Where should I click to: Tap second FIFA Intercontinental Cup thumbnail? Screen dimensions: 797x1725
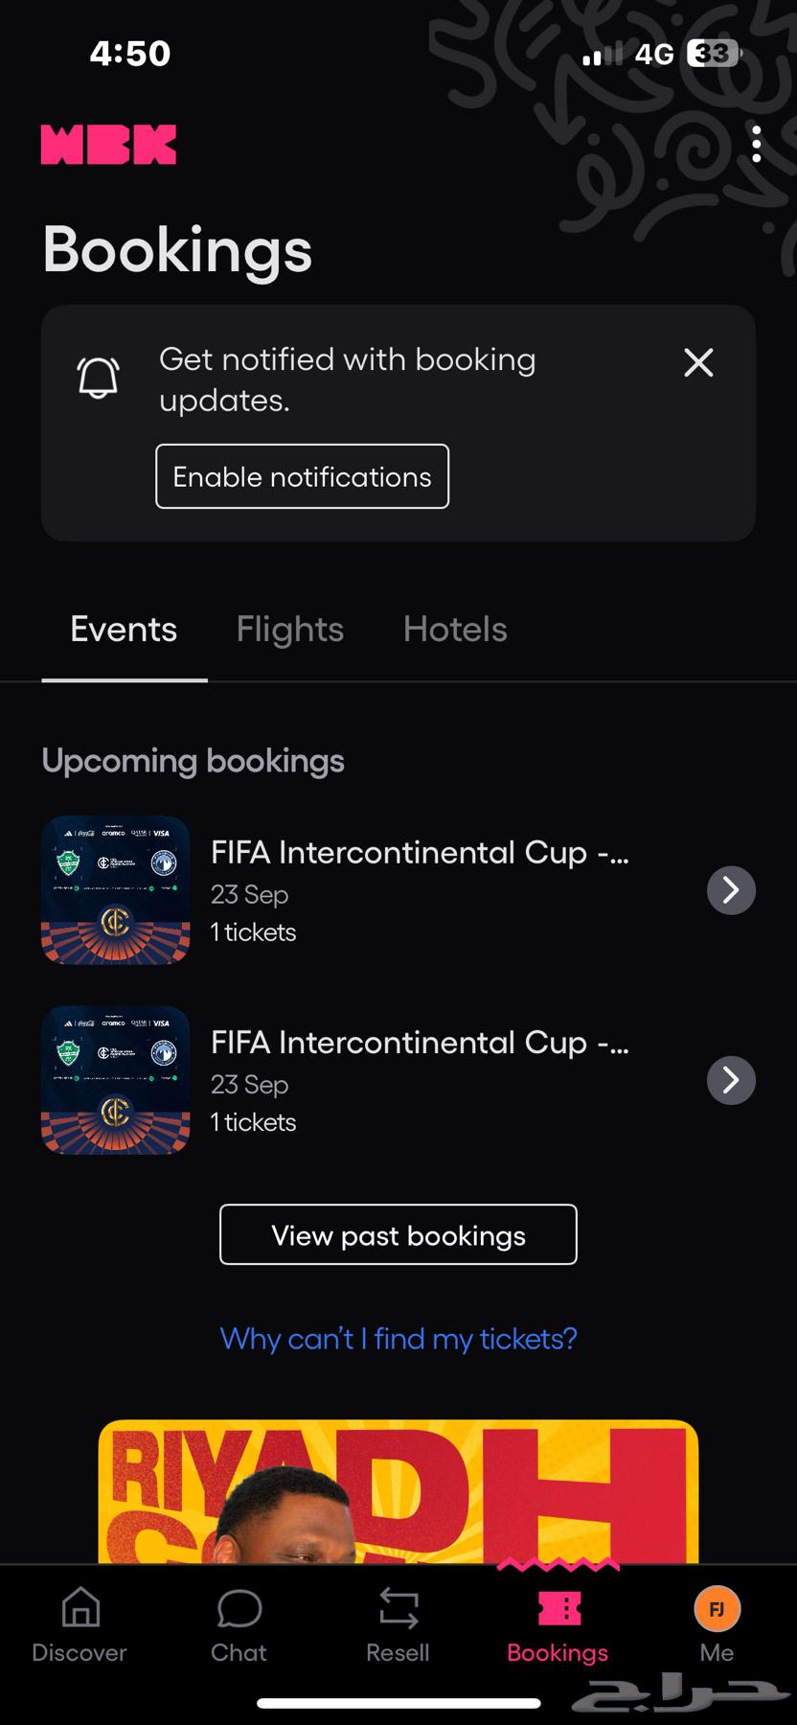(x=115, y=1080)
